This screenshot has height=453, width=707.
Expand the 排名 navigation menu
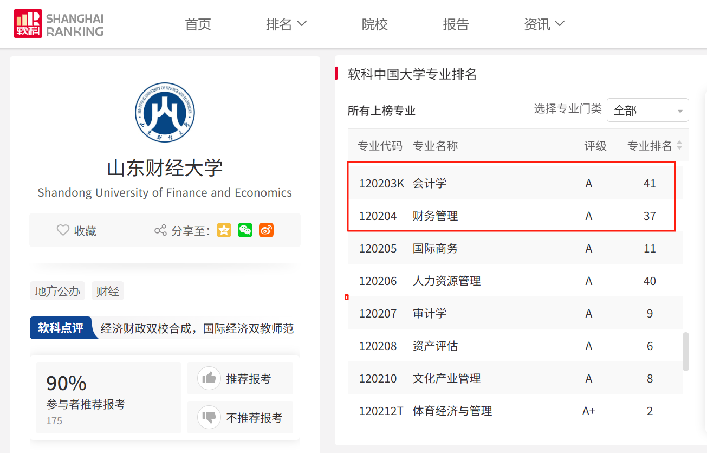[286, 24]
